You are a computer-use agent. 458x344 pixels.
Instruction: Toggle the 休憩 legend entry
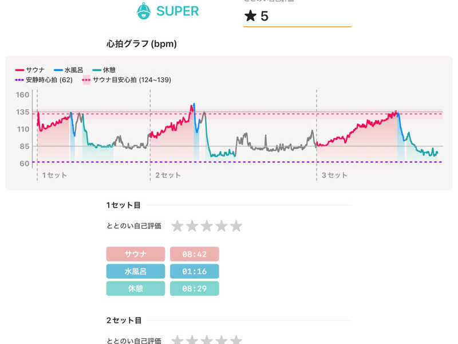tap(106, 69)
